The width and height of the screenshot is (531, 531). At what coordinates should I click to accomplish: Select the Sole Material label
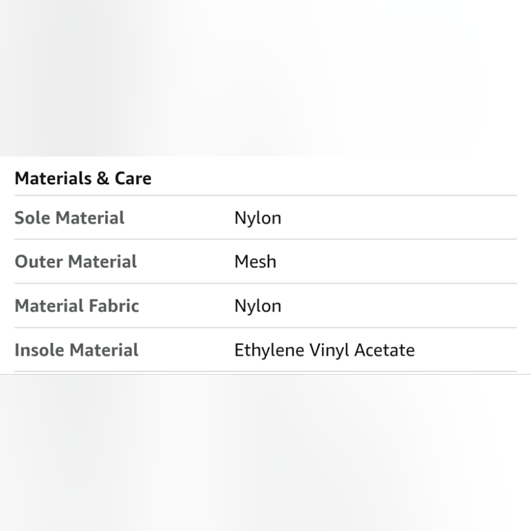[70, 217]
